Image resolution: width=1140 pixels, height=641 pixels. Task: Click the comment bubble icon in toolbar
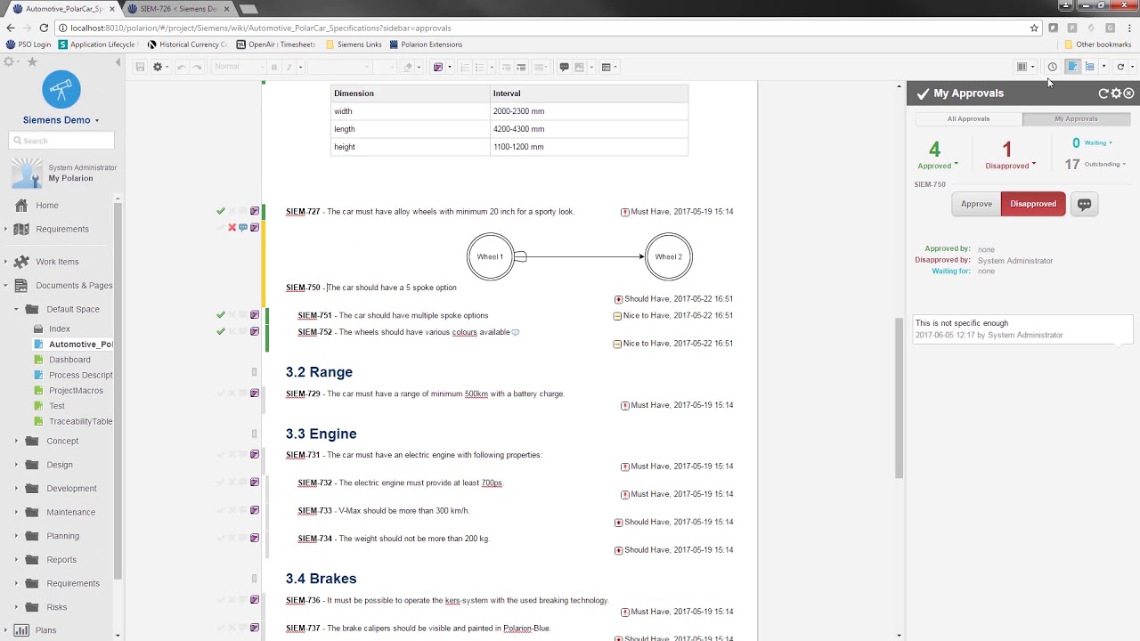564,67
